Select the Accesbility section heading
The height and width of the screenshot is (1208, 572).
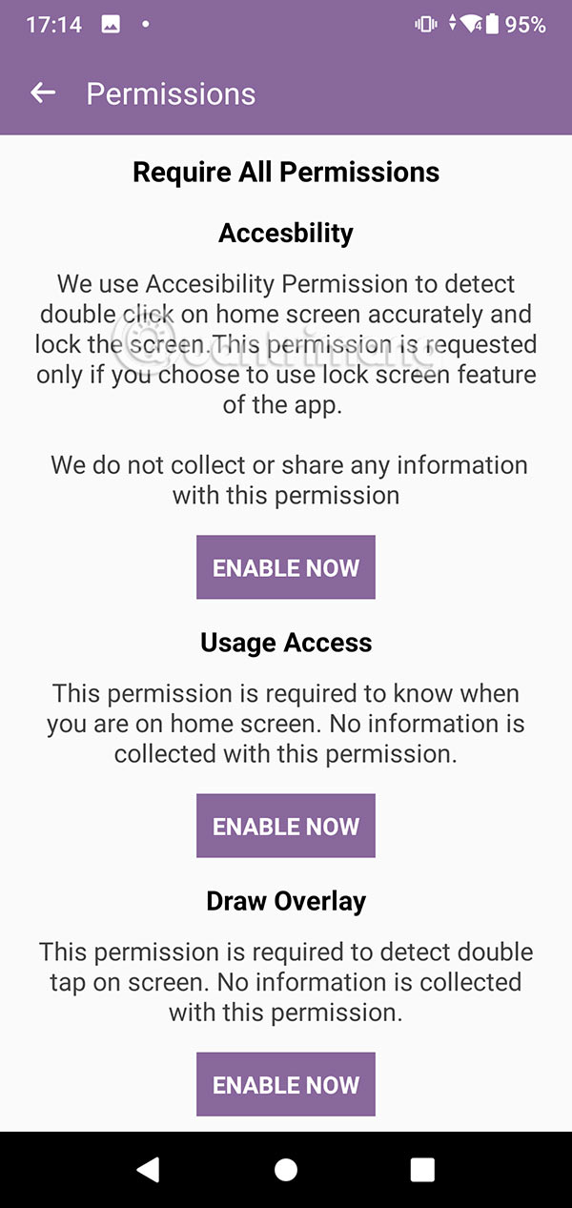(x=286, y=232)
